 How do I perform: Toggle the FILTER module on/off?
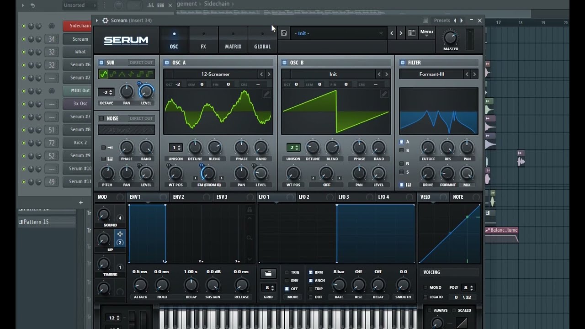(x=403, y=63)
